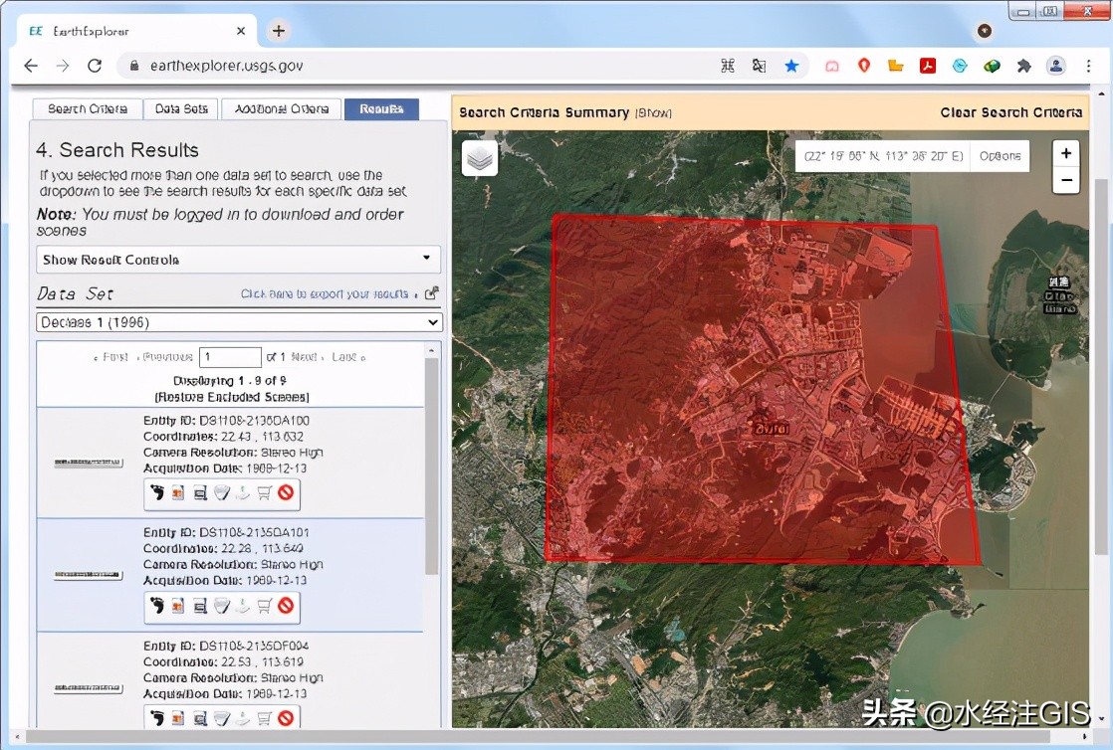Switch to the Search Criteria tab
The width and height of the screenshot is (1113, 750).
tap(88, 108)
